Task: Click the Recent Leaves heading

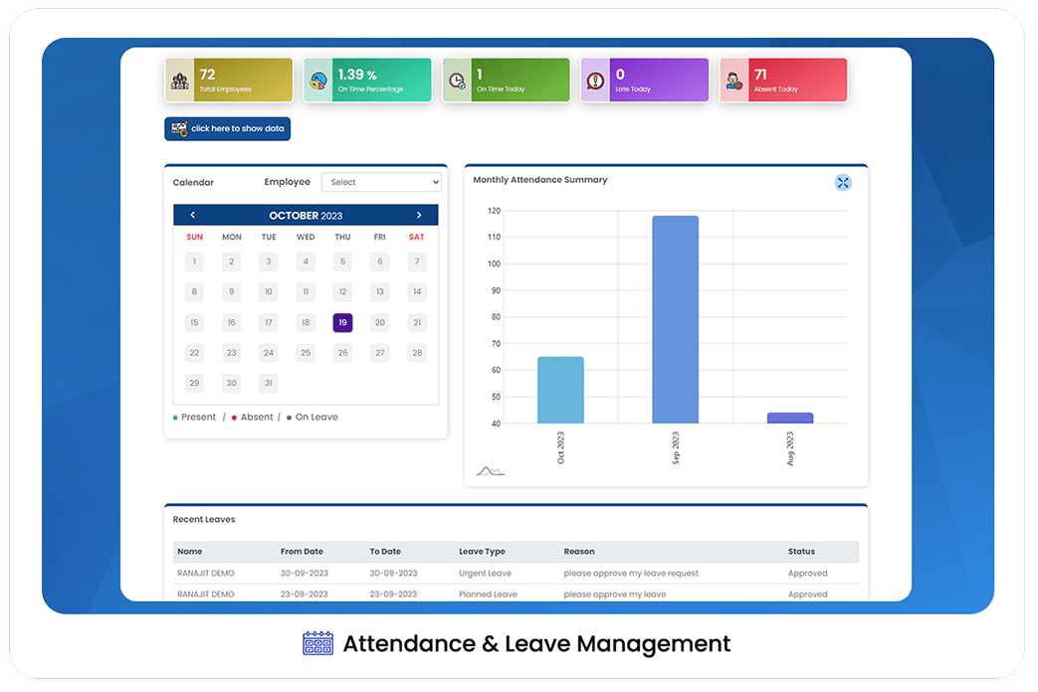Action: pos(204,519)
